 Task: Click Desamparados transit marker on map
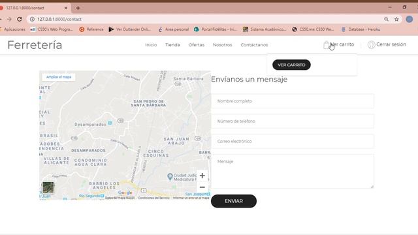coord(110,123)
